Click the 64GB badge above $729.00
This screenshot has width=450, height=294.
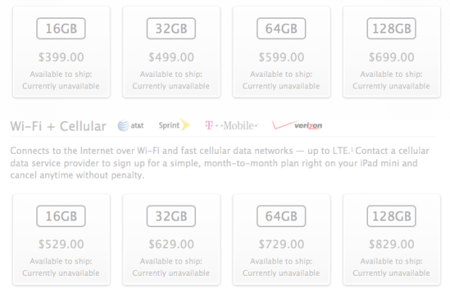coord(282,216)
